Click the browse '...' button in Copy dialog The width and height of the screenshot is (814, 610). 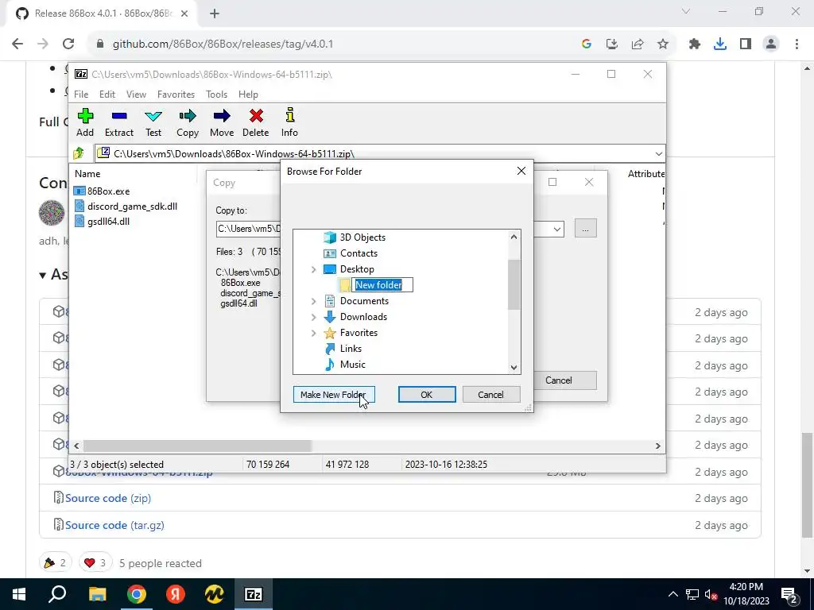[586, 229]
